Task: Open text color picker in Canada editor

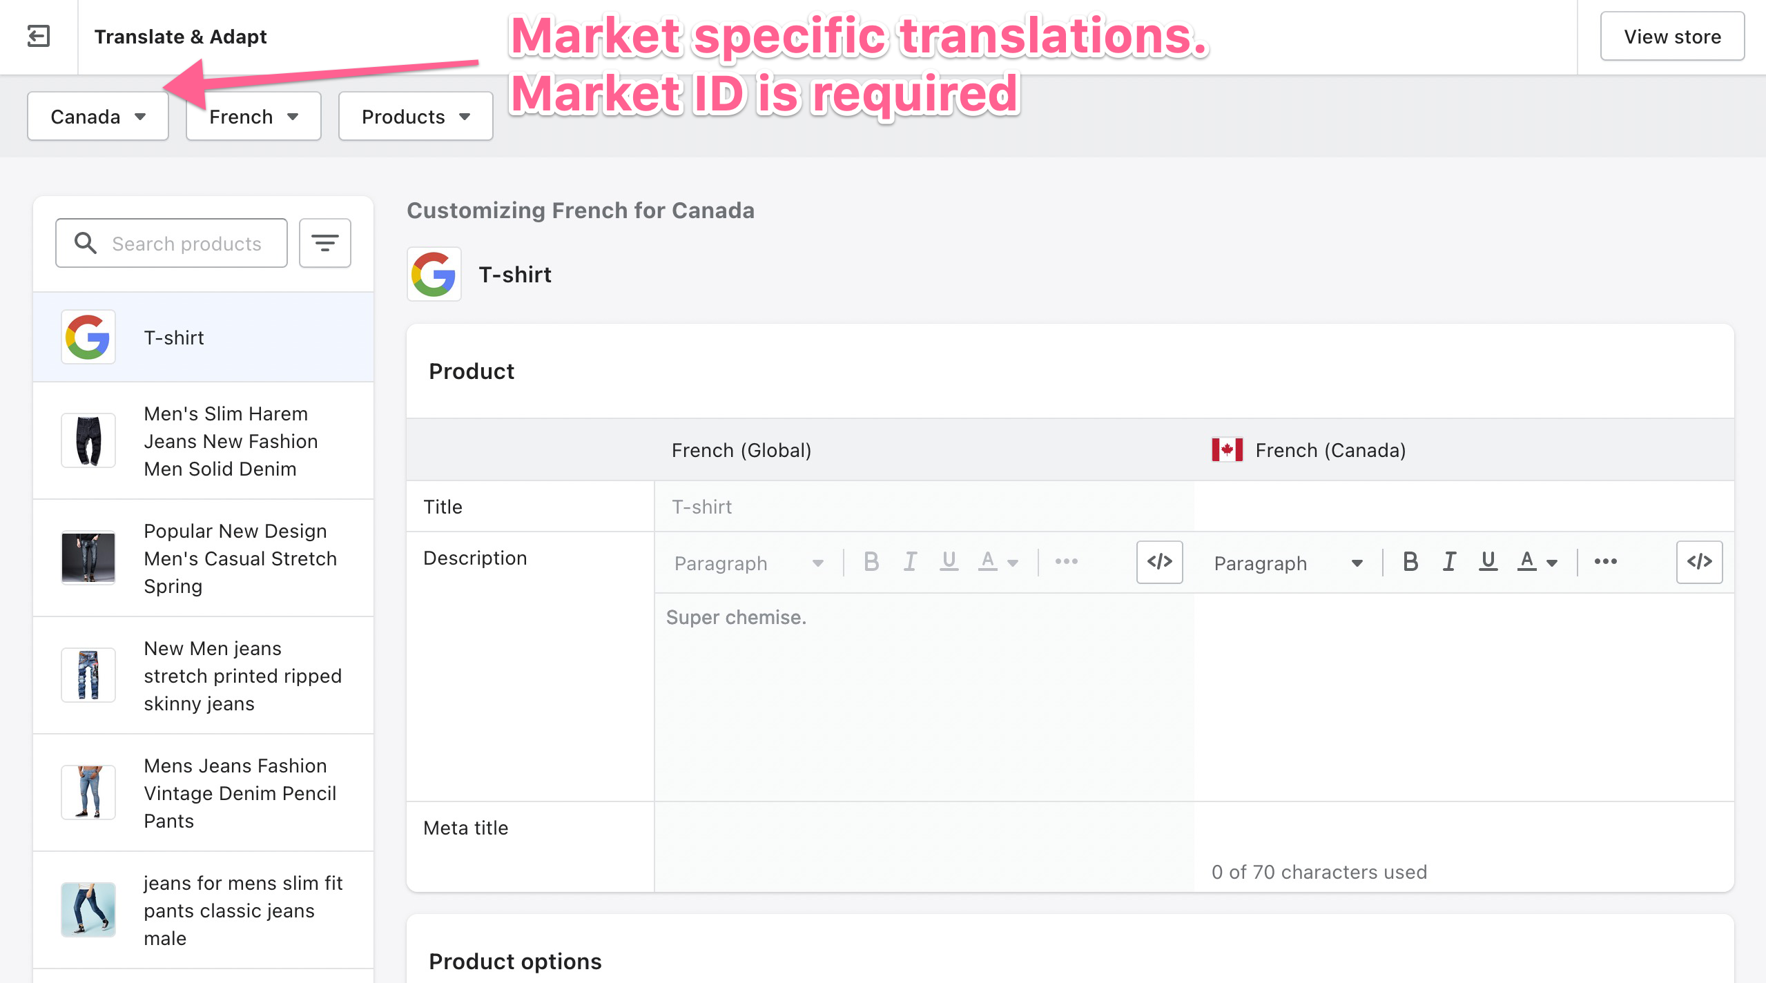Action: point(1537,562)
